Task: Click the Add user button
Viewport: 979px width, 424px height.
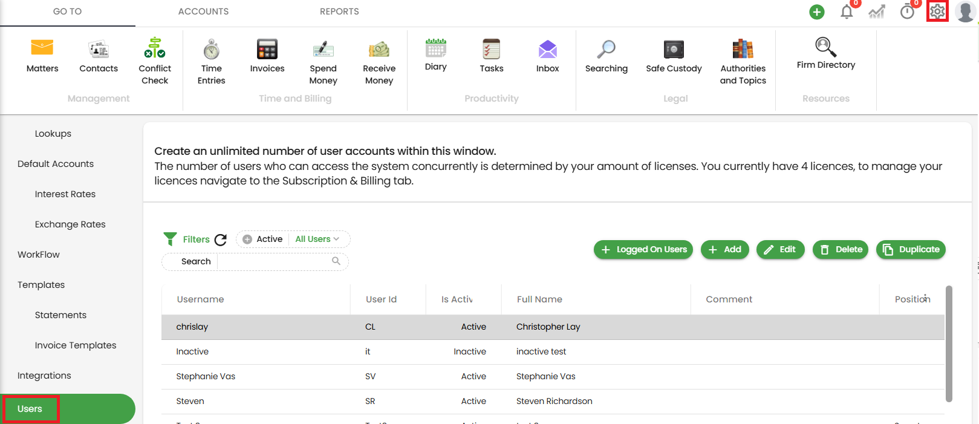Action: (724, 249)
